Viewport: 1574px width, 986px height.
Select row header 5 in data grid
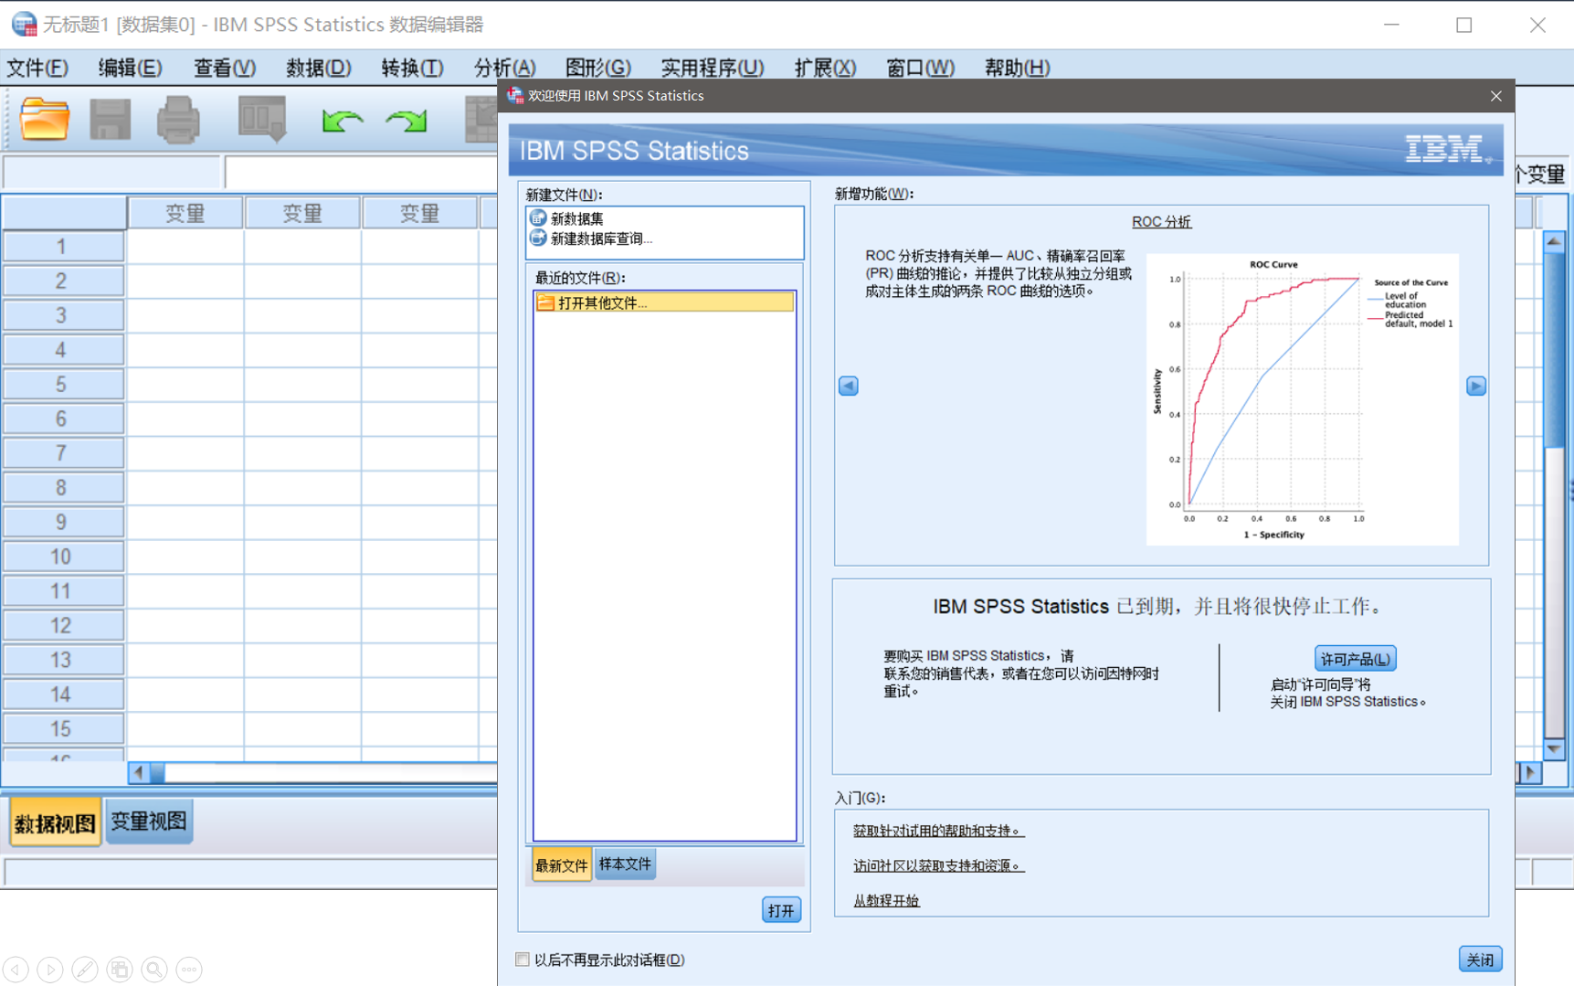[61, 384]
